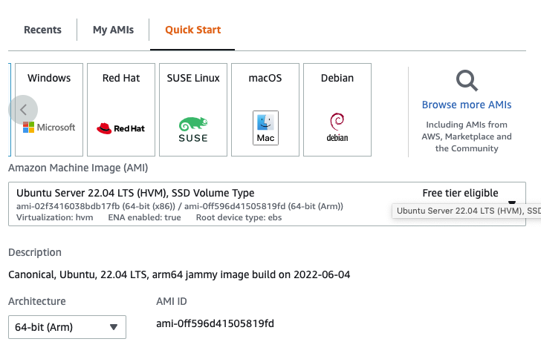Go back with the left carousel arrow
Viewport: 541px width, 359px height.
click(x=23, y=110)
